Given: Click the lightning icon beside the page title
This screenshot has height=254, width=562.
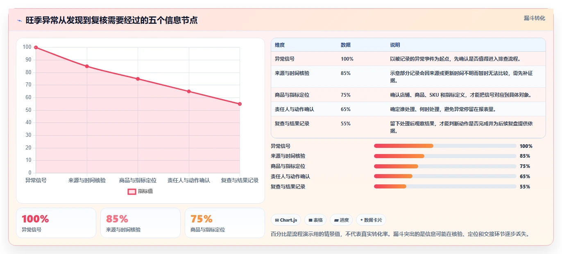Looking at the screenshot, I should [x=20, y=20].
